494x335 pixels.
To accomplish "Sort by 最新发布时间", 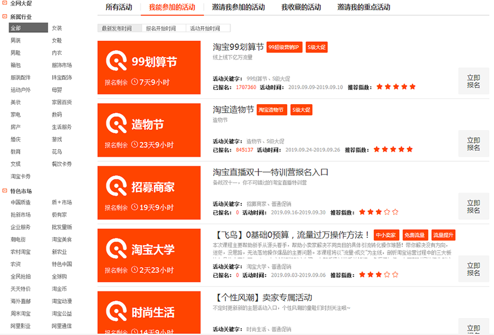I will [x=120, y=28].
